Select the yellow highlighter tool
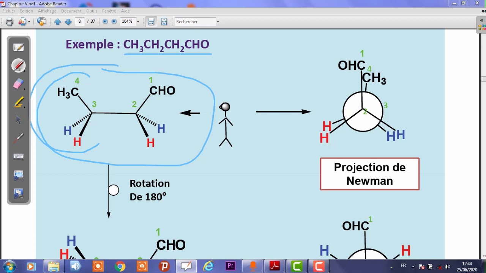This screenshot has height=273, width=486. click(18, 102)
